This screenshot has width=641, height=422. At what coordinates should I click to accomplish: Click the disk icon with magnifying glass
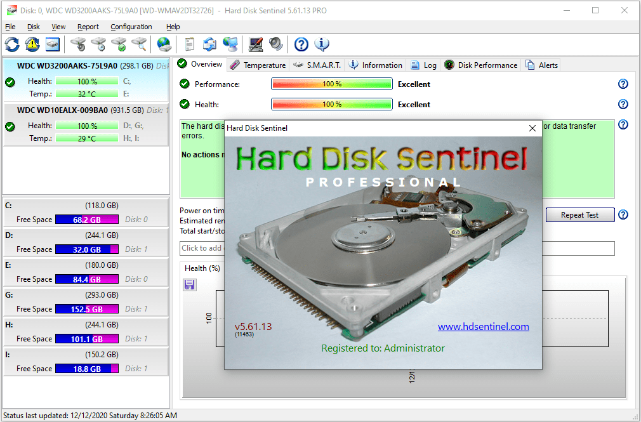[x=139, y=44]
